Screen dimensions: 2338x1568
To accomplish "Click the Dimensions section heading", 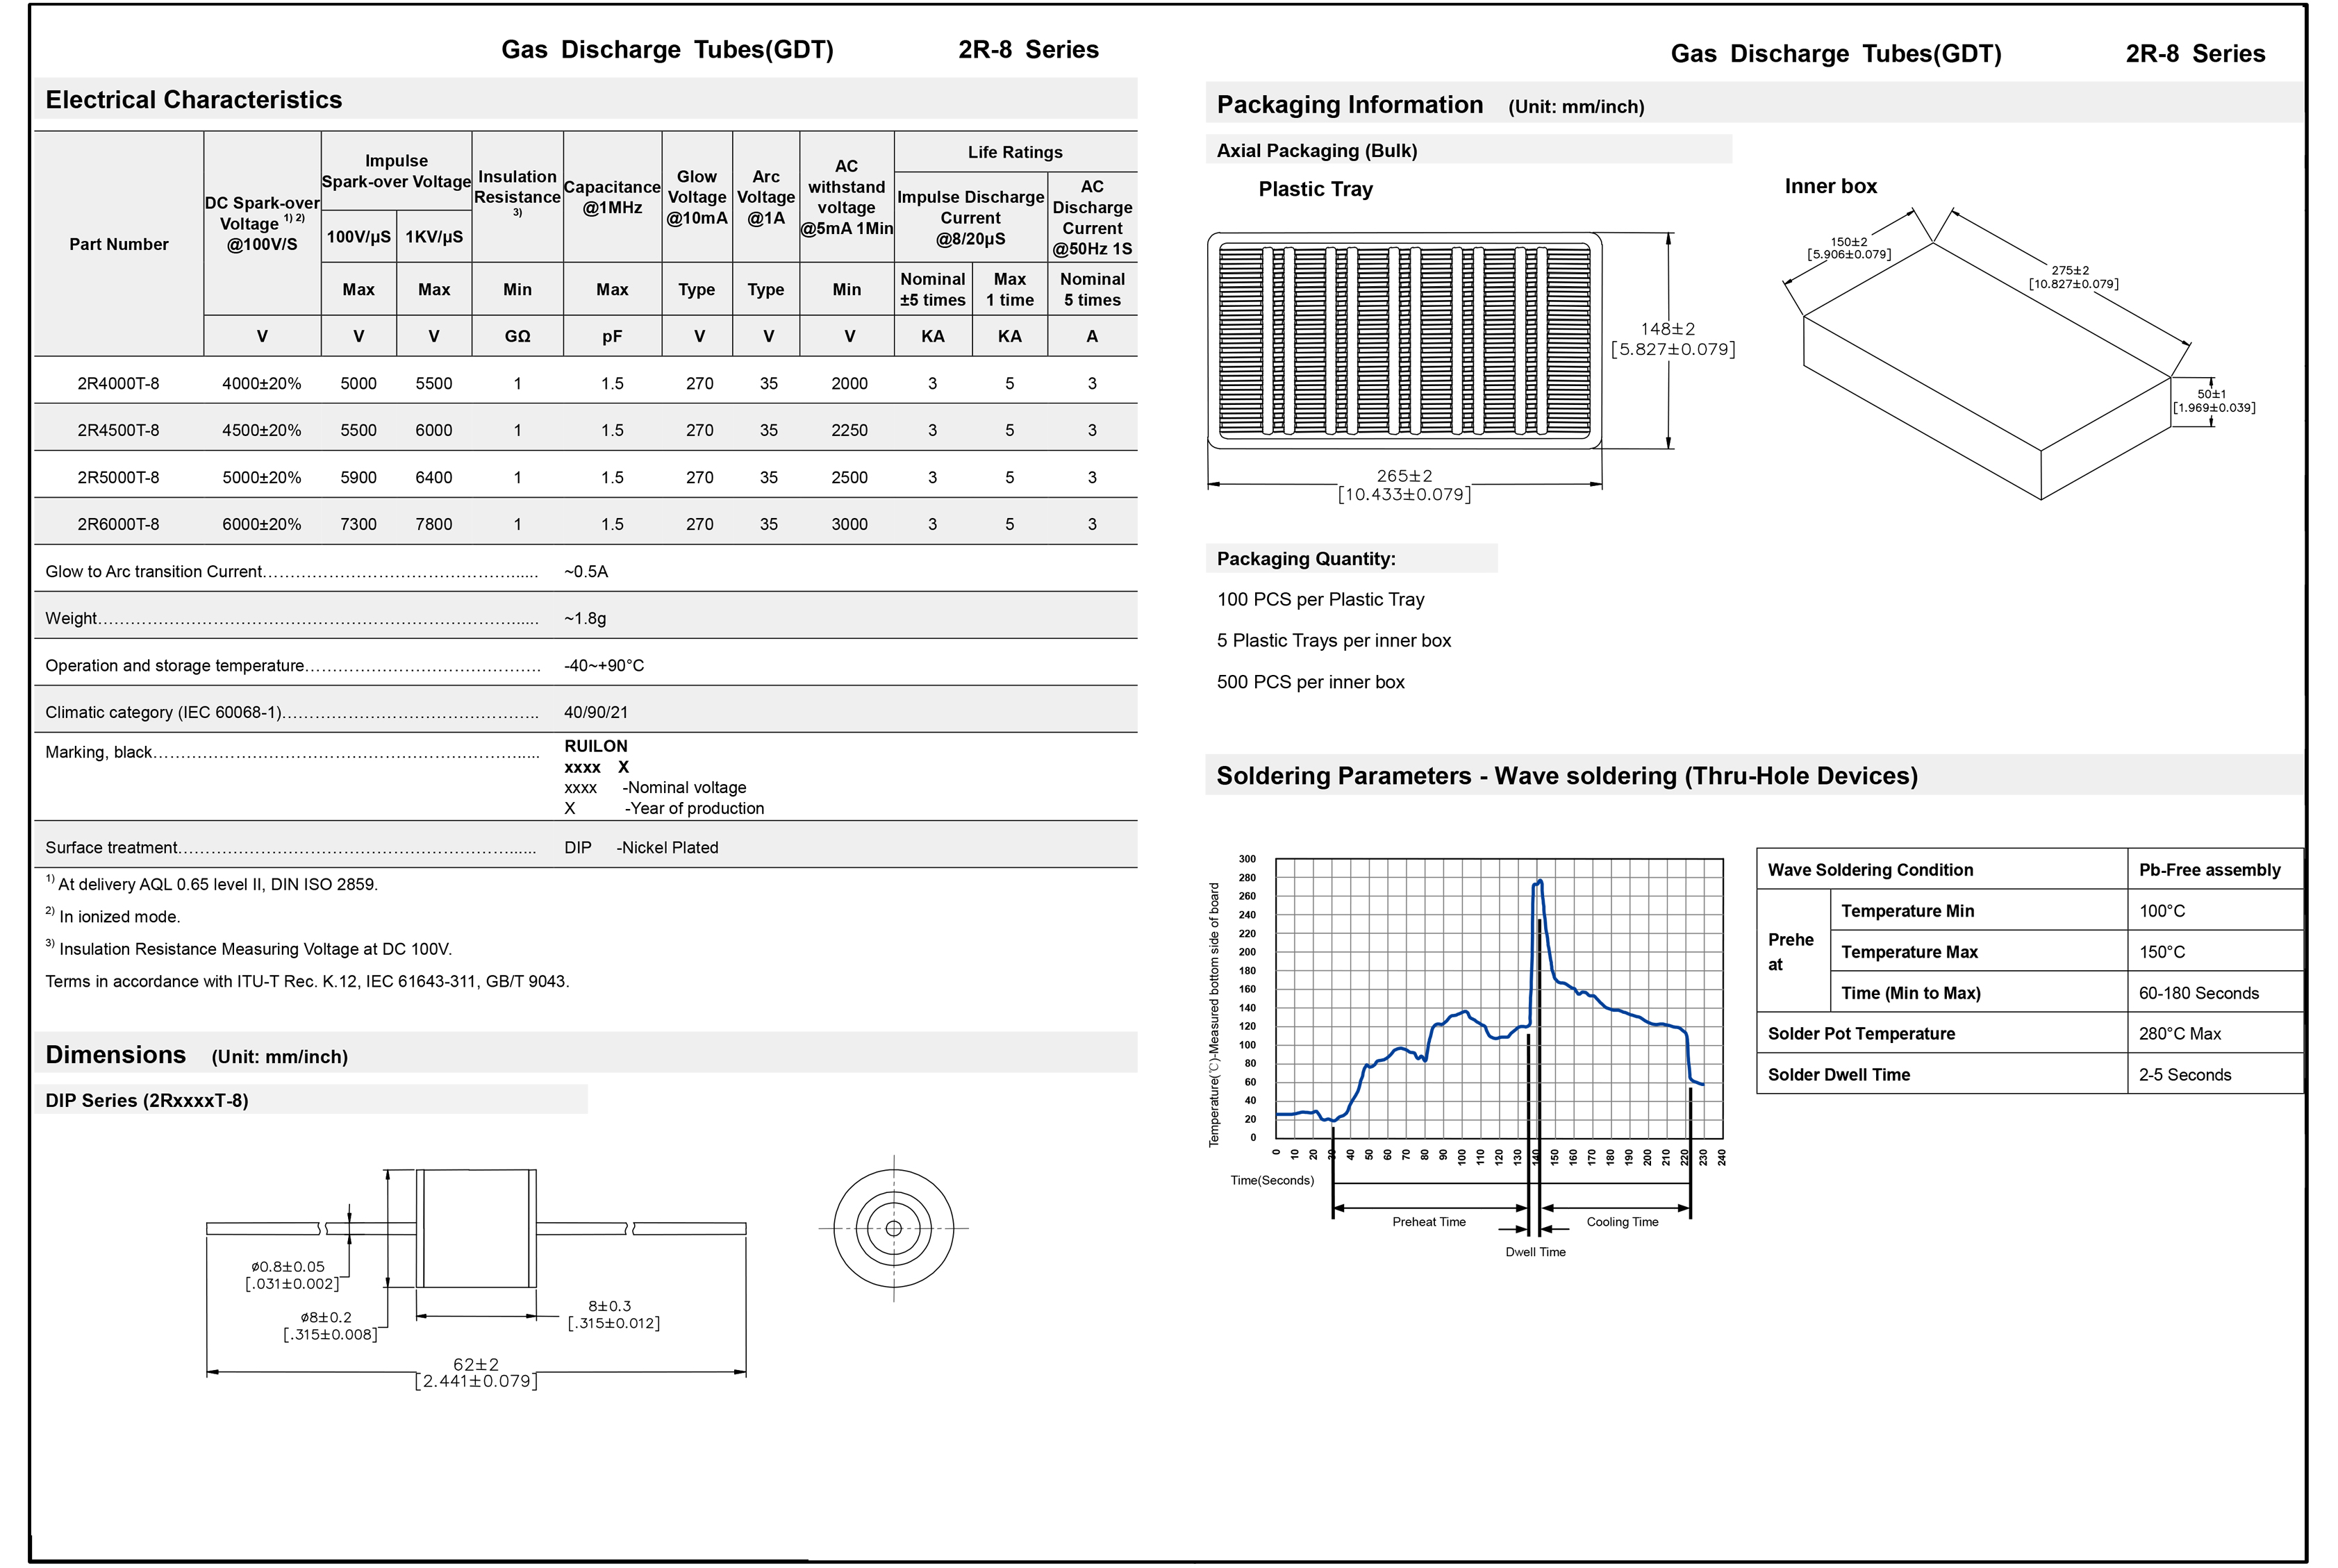I will tap(116, 1055).
